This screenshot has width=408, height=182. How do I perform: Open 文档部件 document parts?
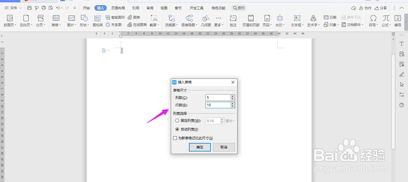(x=352, y=25)
